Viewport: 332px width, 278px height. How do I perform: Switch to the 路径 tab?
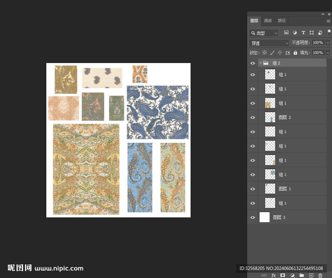coord(281,21)
